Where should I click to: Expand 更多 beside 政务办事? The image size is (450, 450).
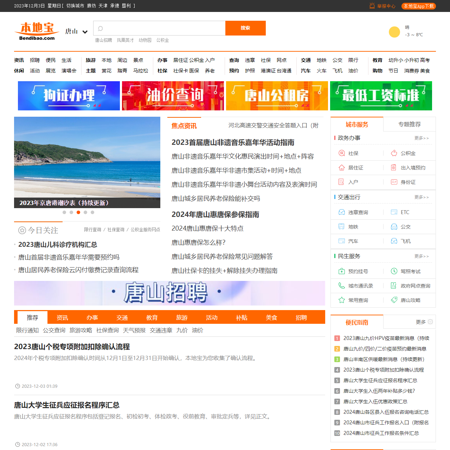pos(421,138)
